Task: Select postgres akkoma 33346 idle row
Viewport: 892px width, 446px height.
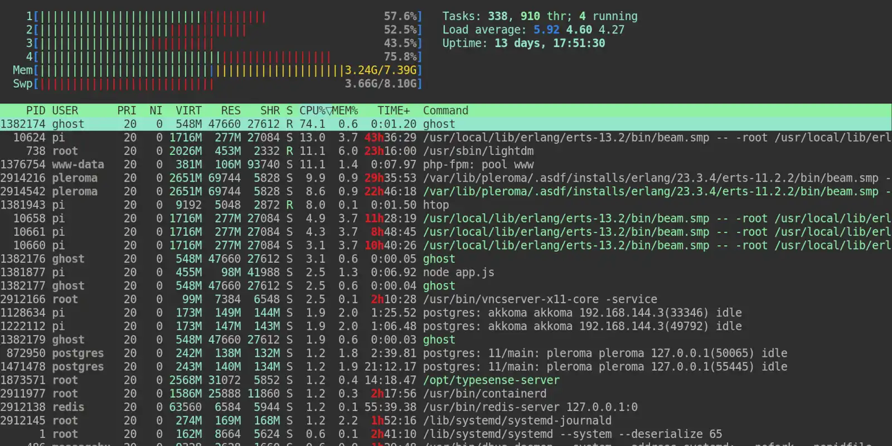Action: click(x=446, y=313)
